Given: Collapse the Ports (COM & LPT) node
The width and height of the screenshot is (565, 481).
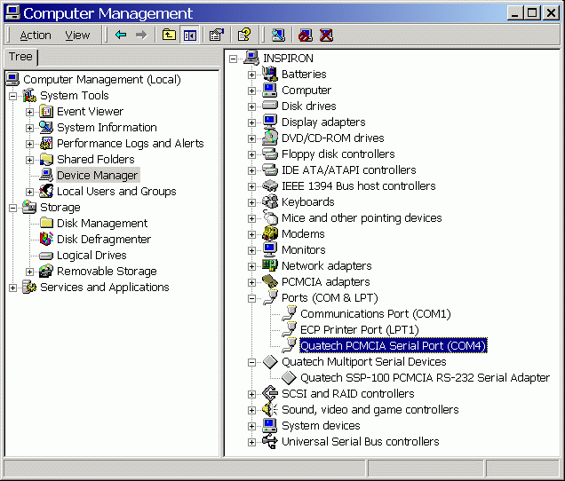Looking at the screenshot, I should coord(252,298).
